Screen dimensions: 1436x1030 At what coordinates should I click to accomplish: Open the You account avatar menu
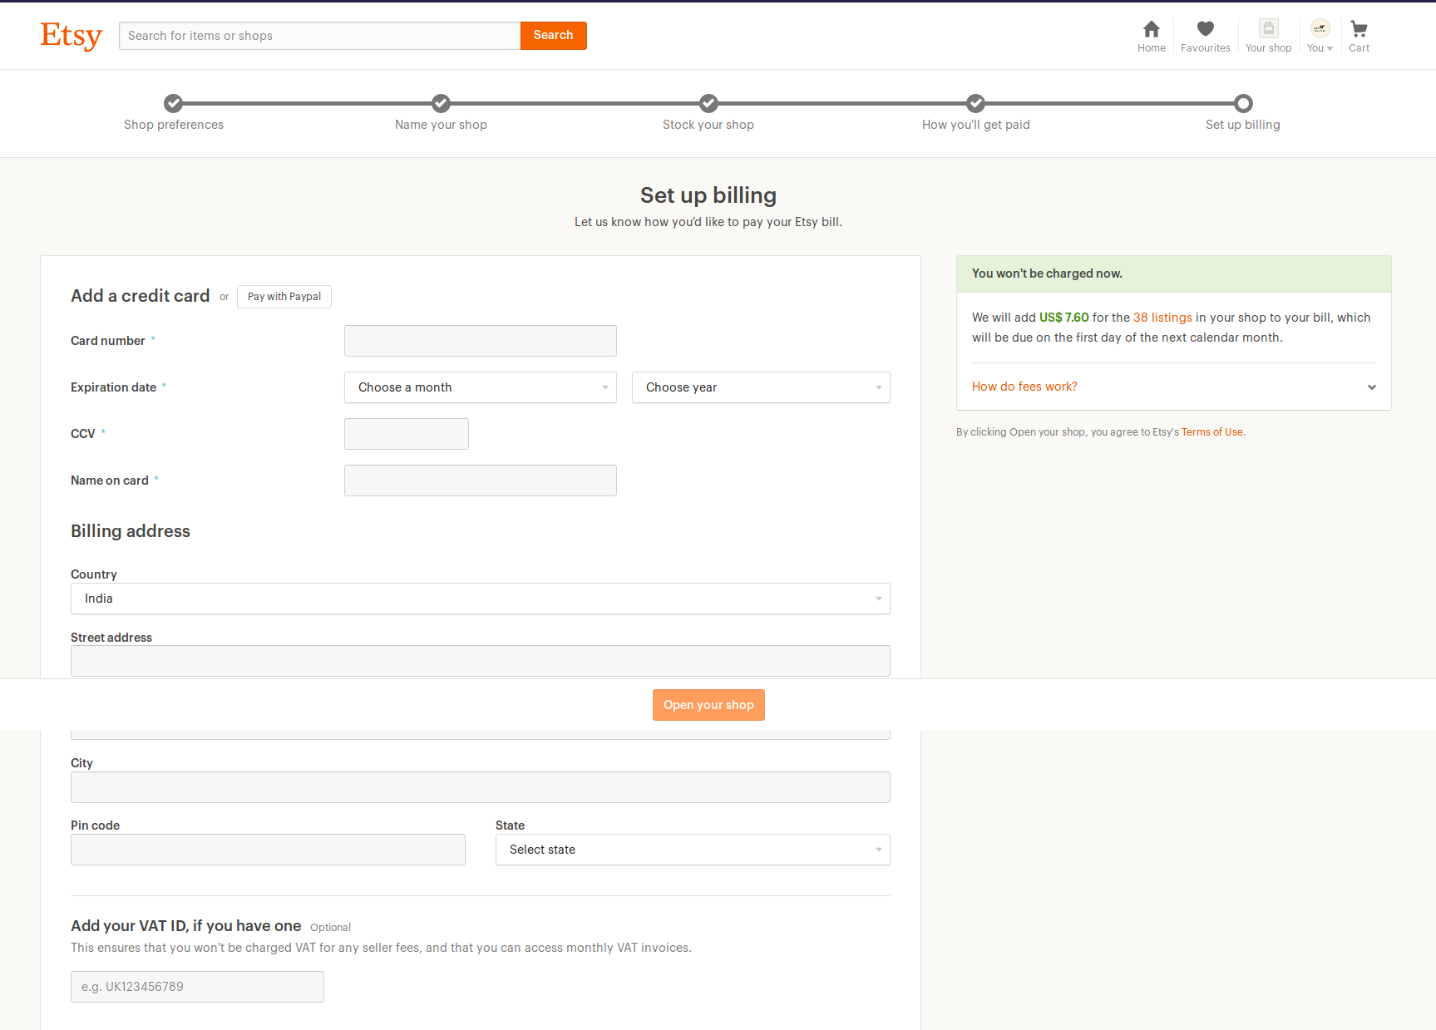click(x=1320, y=37)
